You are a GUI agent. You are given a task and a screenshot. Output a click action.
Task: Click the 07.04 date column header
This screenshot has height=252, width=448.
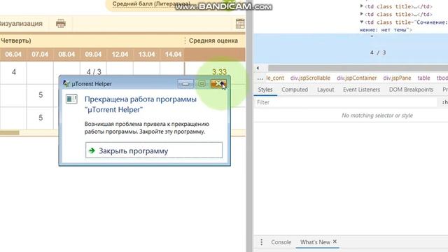point(40,55)
